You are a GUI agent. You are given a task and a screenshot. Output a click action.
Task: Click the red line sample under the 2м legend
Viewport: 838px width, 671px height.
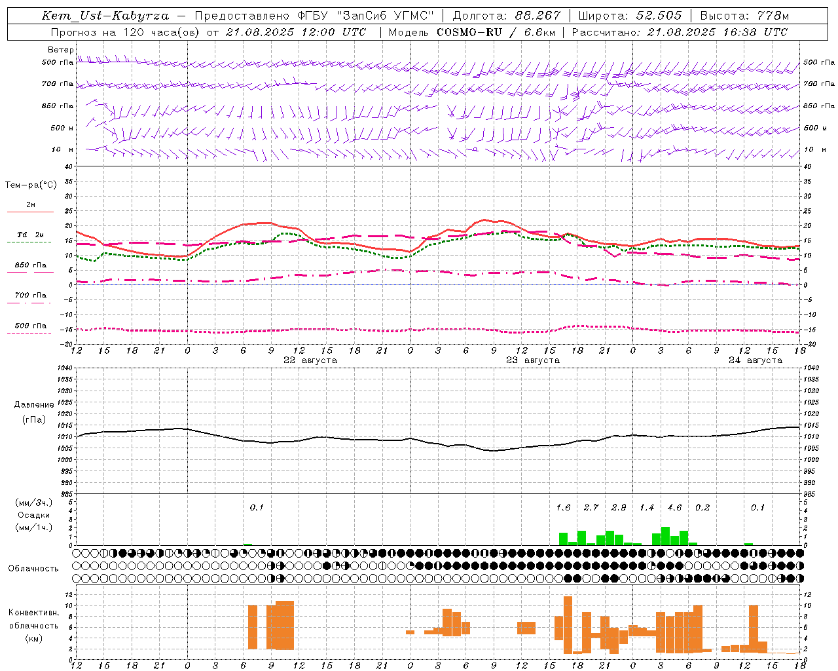tap(30, 212)
